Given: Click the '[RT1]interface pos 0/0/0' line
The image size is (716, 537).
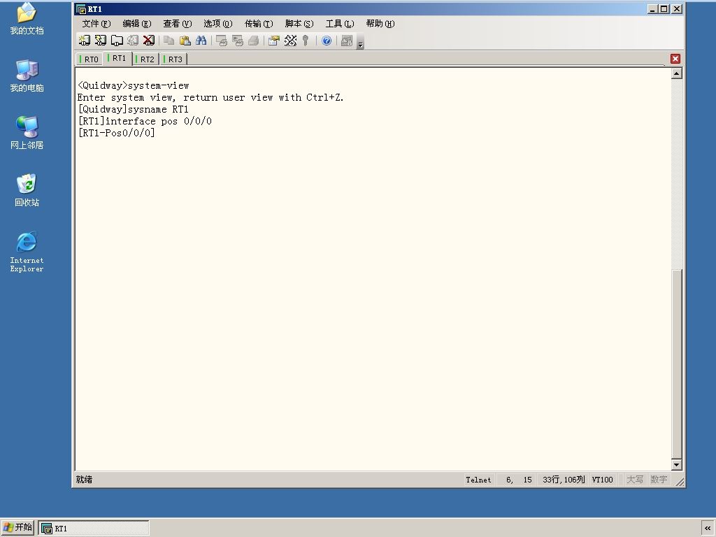Looking at the screenshot, I should click(x=145, y=121).
